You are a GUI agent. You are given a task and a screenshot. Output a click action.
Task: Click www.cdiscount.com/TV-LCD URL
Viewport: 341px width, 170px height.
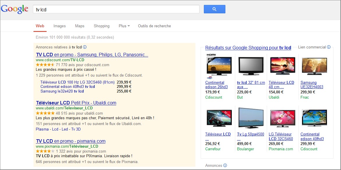tap(60, 60)
